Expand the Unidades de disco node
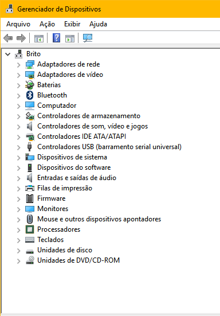220x316 pixels. pyautogui.click(x=19, y=251)
